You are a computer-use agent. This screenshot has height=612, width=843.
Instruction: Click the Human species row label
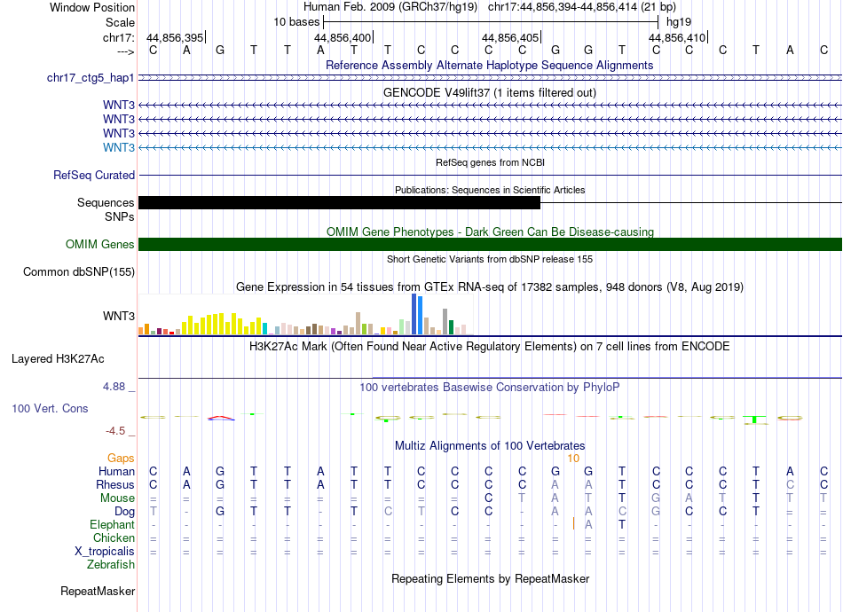(116, 471)
